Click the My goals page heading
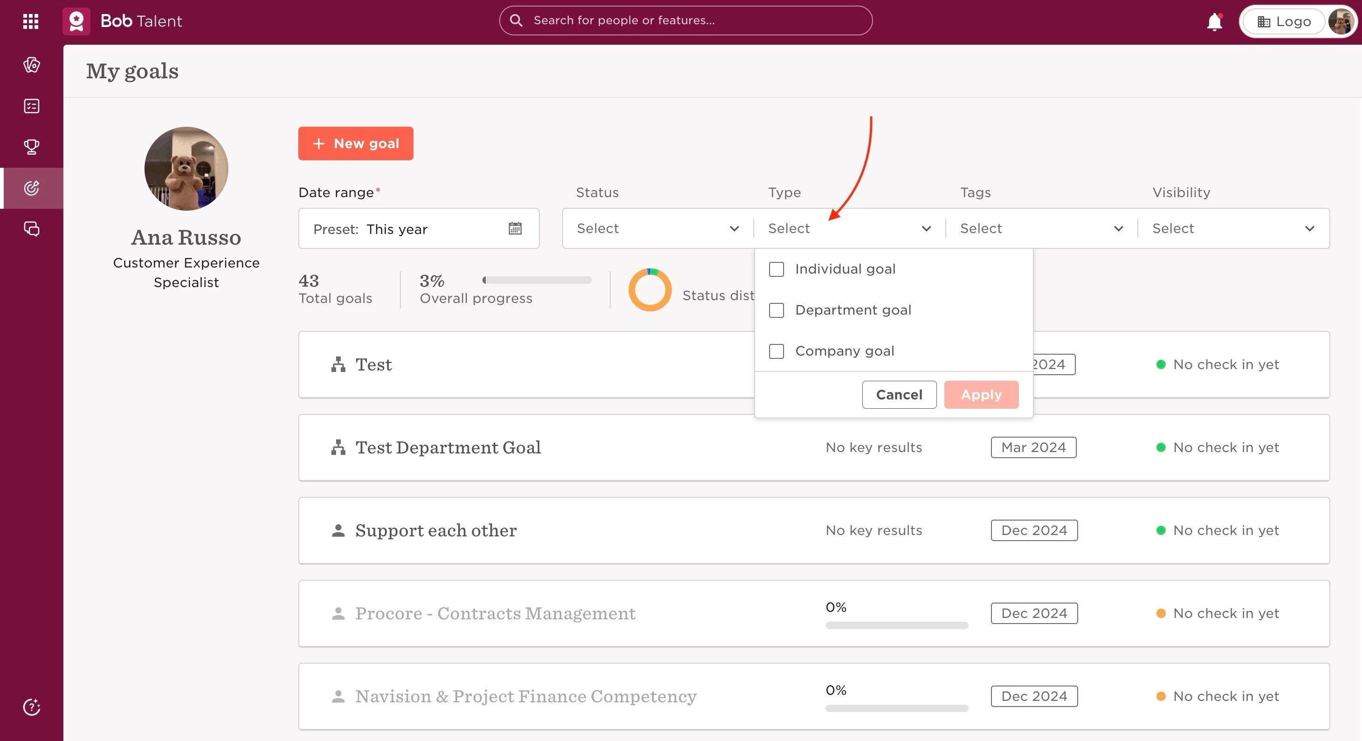The width and height of the screenshot is (1362, 741). coord(132,71)
